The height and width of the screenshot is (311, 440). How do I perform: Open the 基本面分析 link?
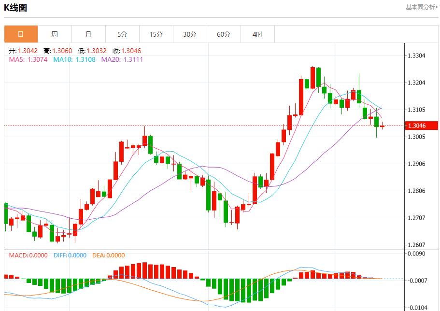click(421, 7)
